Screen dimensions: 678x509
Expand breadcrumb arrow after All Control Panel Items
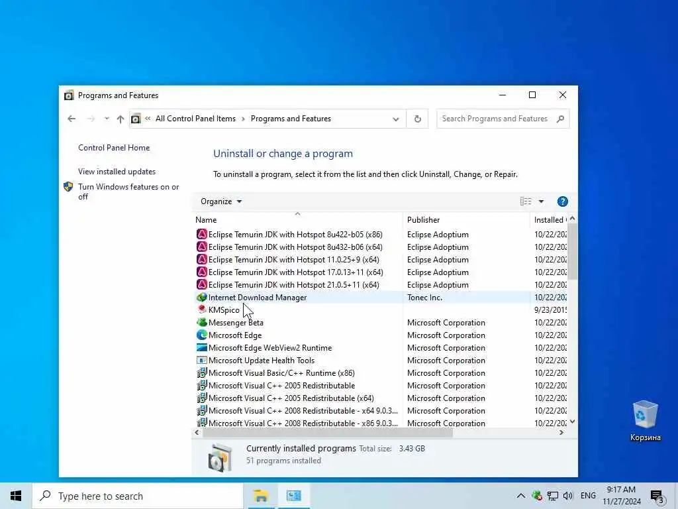click(x=243, y=119)
